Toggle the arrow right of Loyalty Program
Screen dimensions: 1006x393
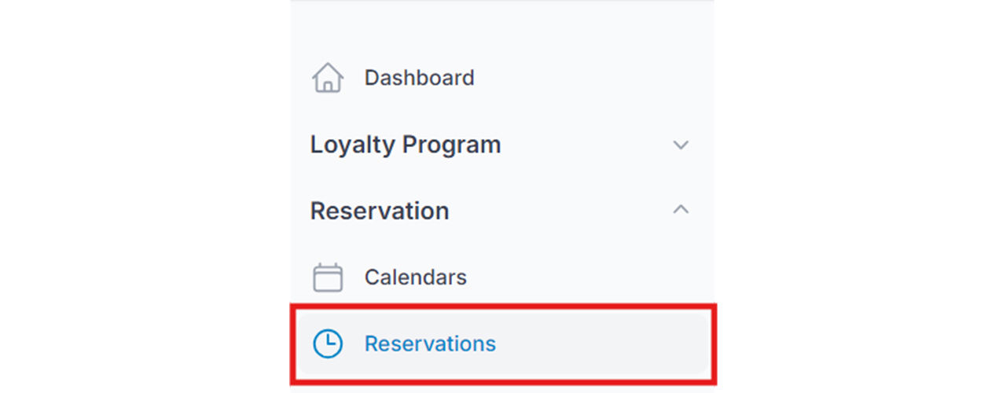681,145
